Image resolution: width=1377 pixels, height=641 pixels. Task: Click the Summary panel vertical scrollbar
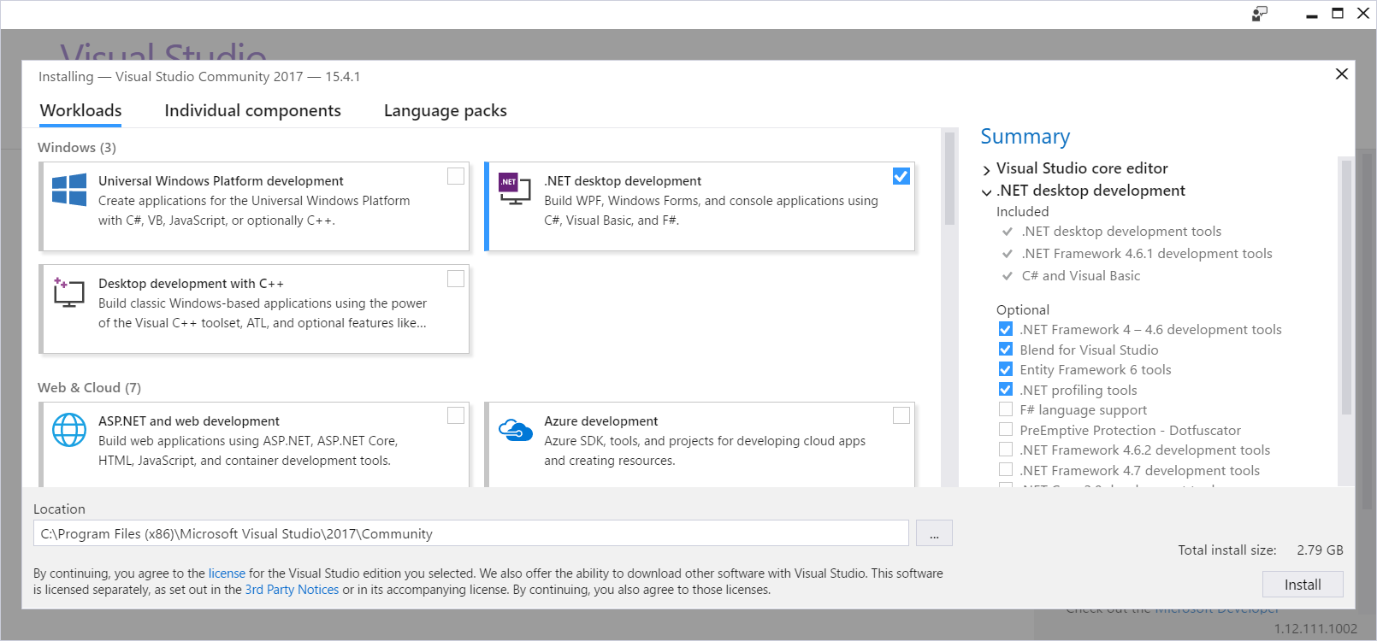pyautogui.click(x=1346, y=287)
